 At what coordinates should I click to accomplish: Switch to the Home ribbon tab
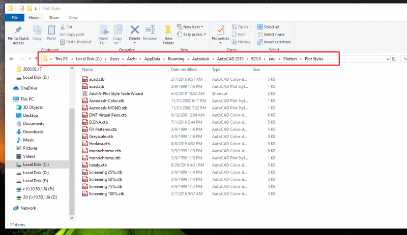[x=34, y=18]
